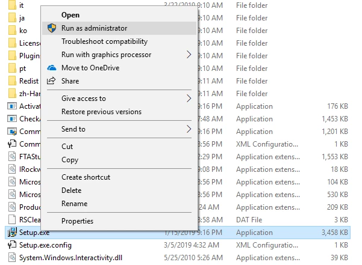
Task: Select the Setup.exe.config file name
Action: pos(46,245)
